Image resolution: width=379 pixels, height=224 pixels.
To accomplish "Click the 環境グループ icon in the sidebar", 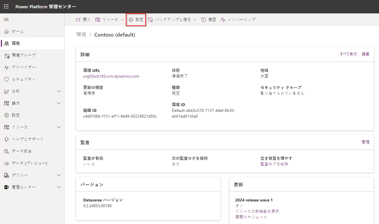I will coord(7,55).
